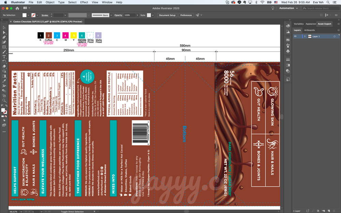Viewport: 341px width, 213px height.
Task: Close the Costco Chocolate document tab
Action: (11, 21)
